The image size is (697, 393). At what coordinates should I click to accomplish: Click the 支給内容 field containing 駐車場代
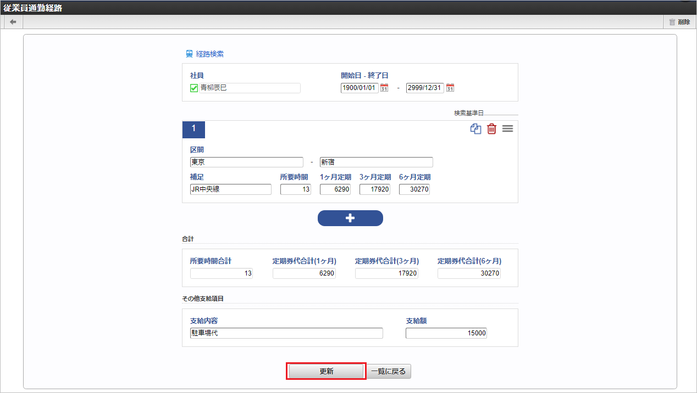[x=286, y=333]
